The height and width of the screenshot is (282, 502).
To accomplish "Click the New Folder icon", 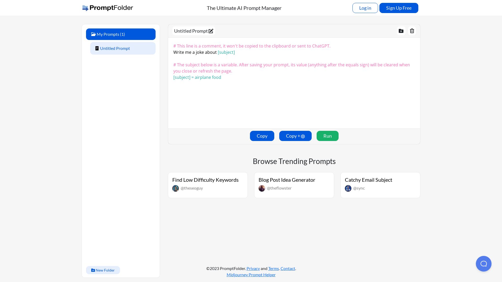I will (93, 270).
